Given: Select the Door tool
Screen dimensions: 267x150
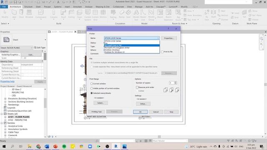Looking at the screenshot, I should tap(21, 14).
